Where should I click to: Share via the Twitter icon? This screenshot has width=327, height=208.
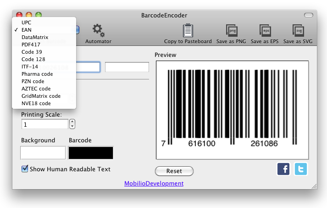pos(300,169)
